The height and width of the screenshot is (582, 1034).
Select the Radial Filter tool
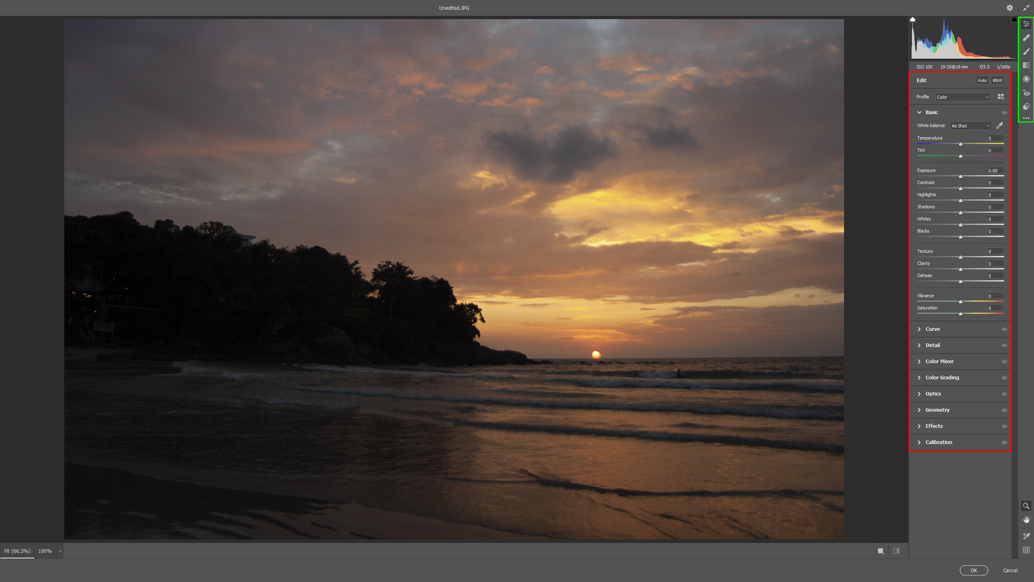1026,79
